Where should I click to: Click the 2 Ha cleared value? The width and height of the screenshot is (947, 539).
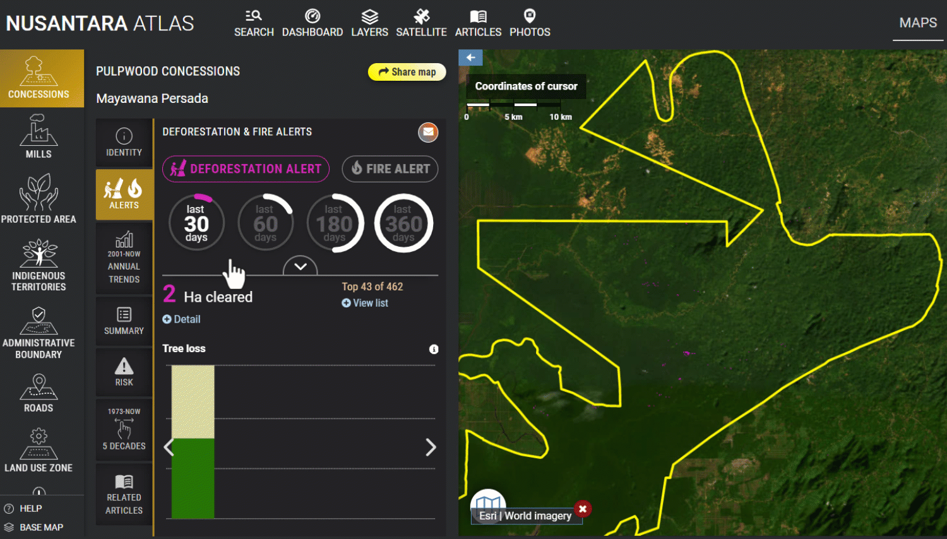click(x=208, y=295)
